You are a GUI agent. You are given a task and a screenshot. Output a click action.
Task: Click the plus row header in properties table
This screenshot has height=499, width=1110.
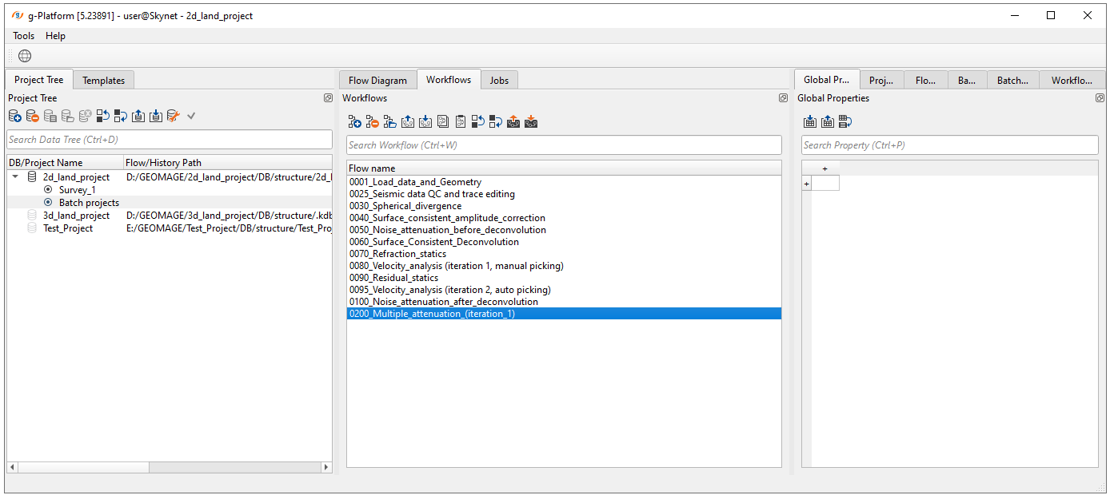806,184
